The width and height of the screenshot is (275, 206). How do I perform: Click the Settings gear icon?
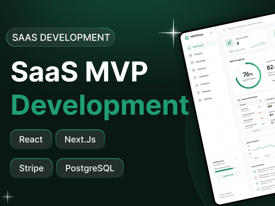[x=200, y=100]
